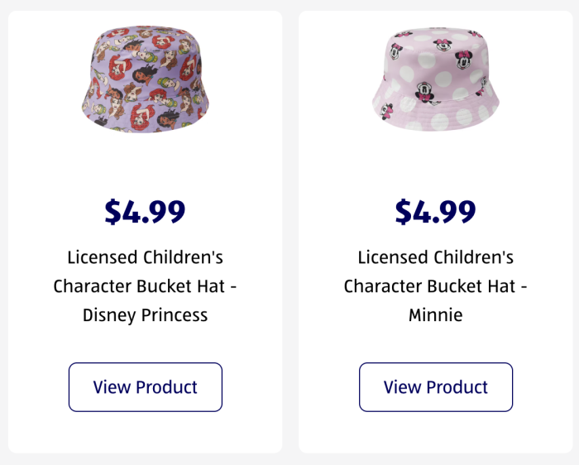Open the Minnie bucket hat image
579x465 pixels.
tap(436, 79)
